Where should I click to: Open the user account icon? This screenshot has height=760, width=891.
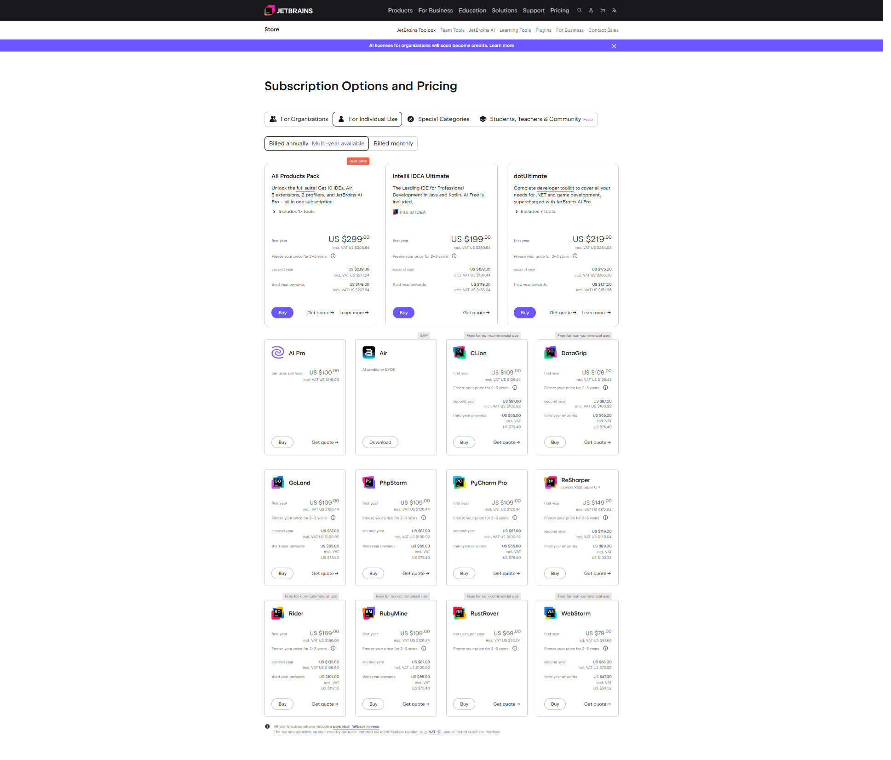pos(591,10)
